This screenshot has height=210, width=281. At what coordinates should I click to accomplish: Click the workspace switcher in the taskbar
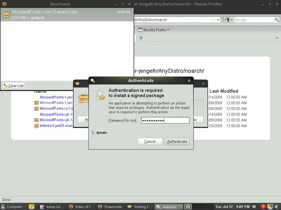tap(199, 207)
